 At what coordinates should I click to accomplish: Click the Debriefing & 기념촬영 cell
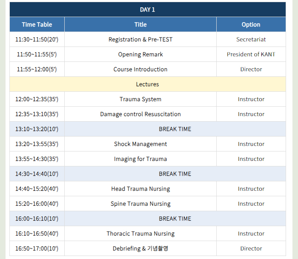140,248
